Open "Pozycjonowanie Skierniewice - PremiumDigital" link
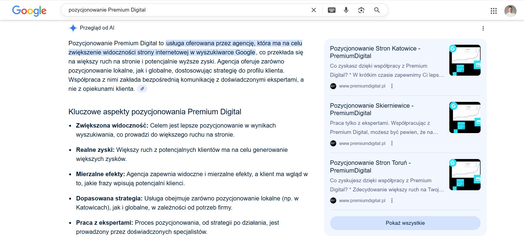Image resolution: width=524 pixels, height=238 pixels. pyautogui.click(x=371, y=109)
